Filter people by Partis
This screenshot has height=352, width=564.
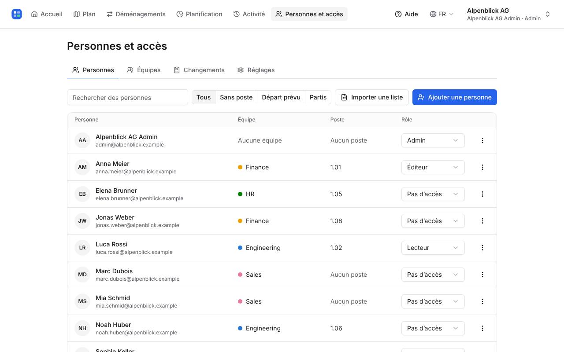coord(318,97)
